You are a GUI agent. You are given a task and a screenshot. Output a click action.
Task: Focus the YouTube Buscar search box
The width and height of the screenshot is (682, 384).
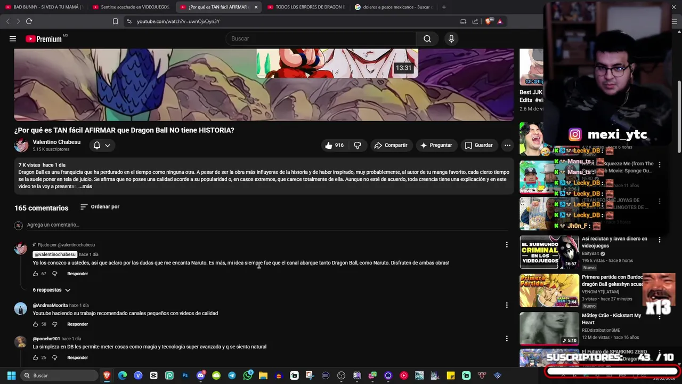tap(321, 38)
